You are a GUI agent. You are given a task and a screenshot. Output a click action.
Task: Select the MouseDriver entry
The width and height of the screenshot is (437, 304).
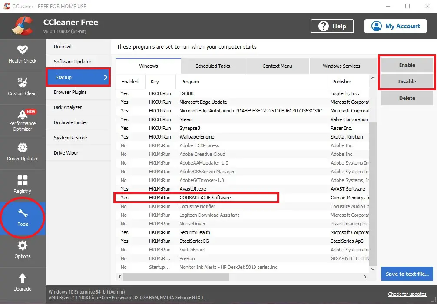point(243,224)
